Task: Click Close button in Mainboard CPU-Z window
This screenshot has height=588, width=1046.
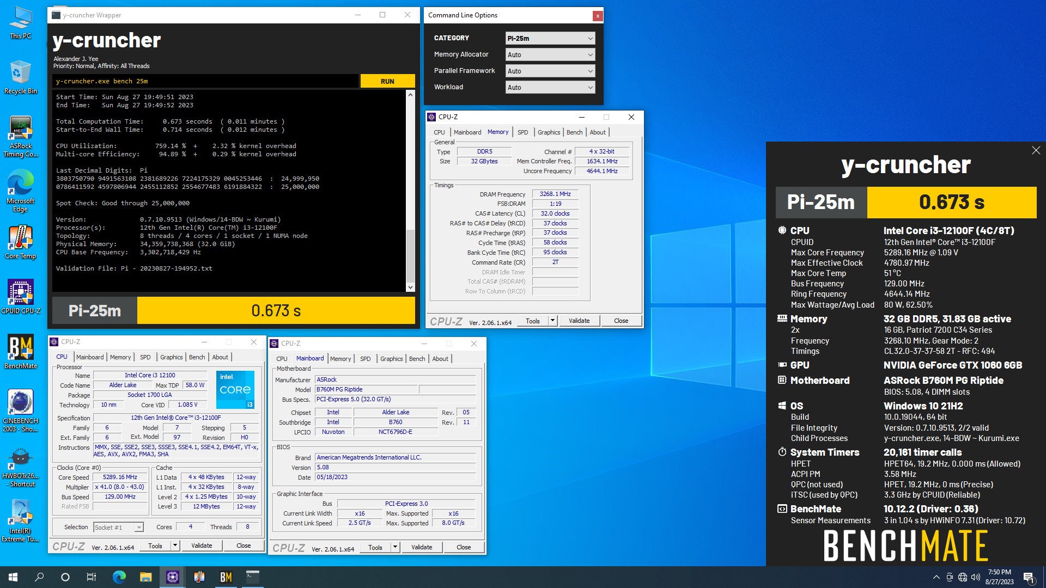Action: [x=464, y=547]
